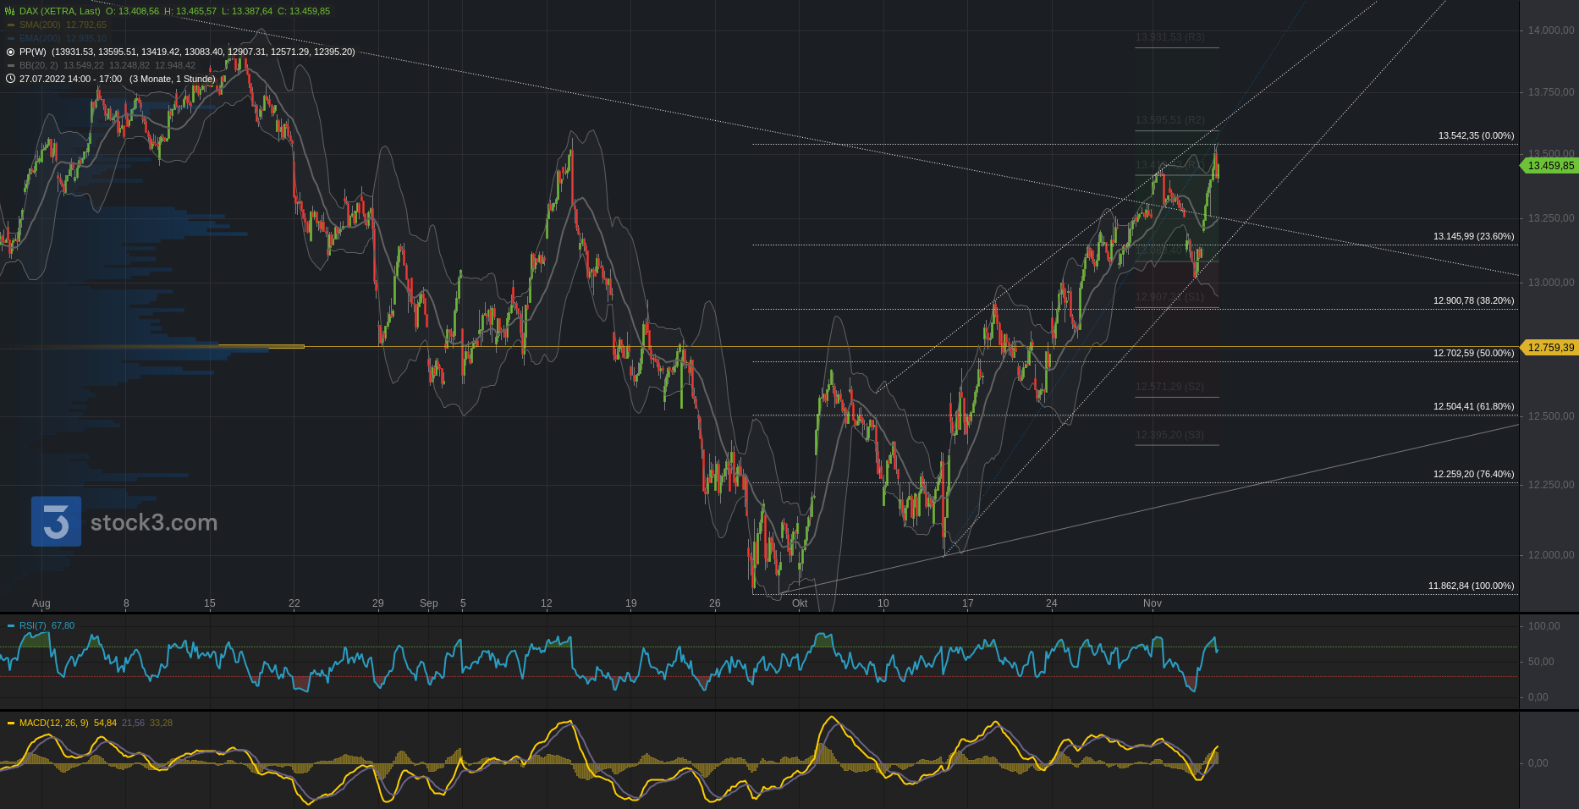Click the clock icon next to the date range
This screenshot has height=809, width=1579.
[x=10, y=79]
